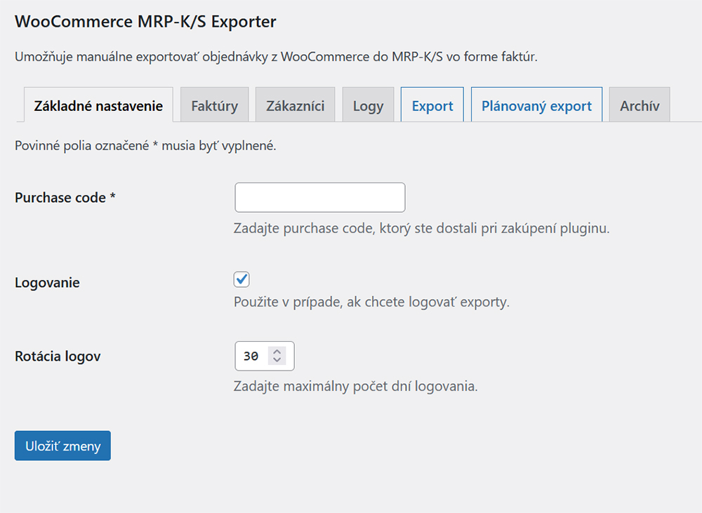This screenshot has height=513, width=702.
Task: Click hint 'Použite v prípade, ak chcete logovať exporty.'
Action: click(371, 302)
